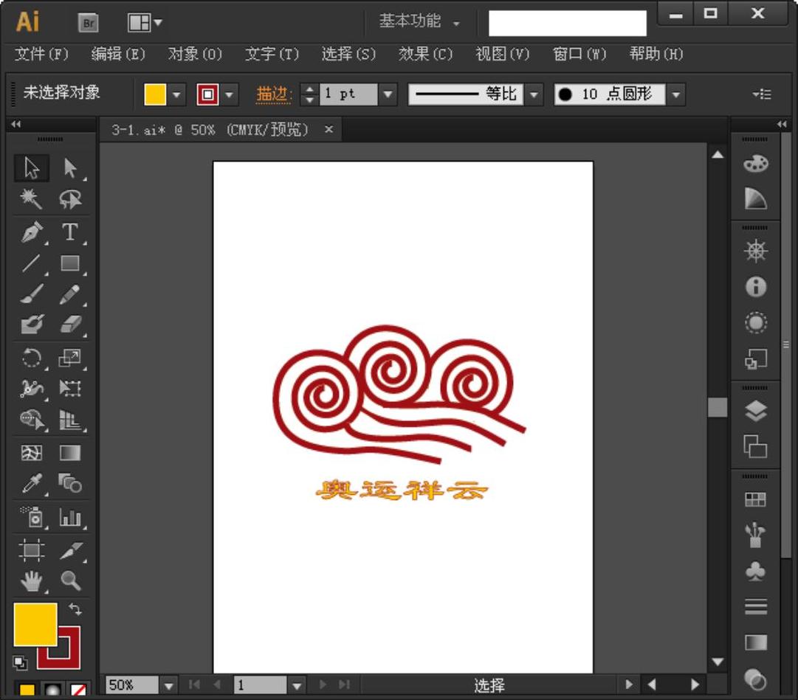
Task: Open the zoom level 50% dropdown
Action: pos(169,686)
